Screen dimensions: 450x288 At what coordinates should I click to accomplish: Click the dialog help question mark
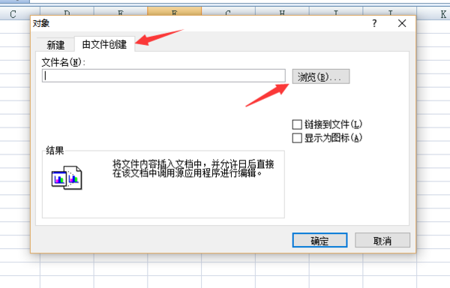(374, 23)
